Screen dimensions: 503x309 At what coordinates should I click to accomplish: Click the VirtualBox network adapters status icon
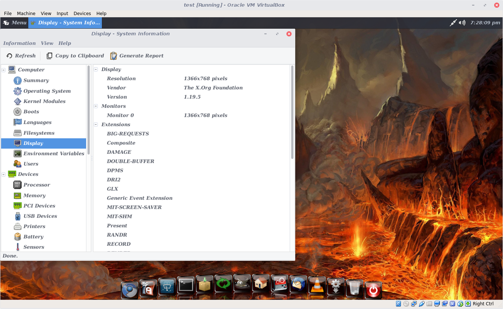click(414, 304)
